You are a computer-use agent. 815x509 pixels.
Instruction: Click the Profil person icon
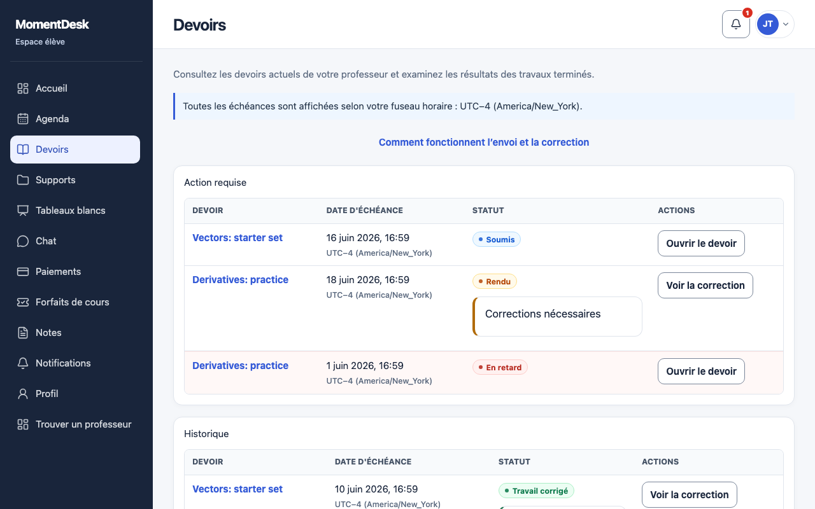23,394
